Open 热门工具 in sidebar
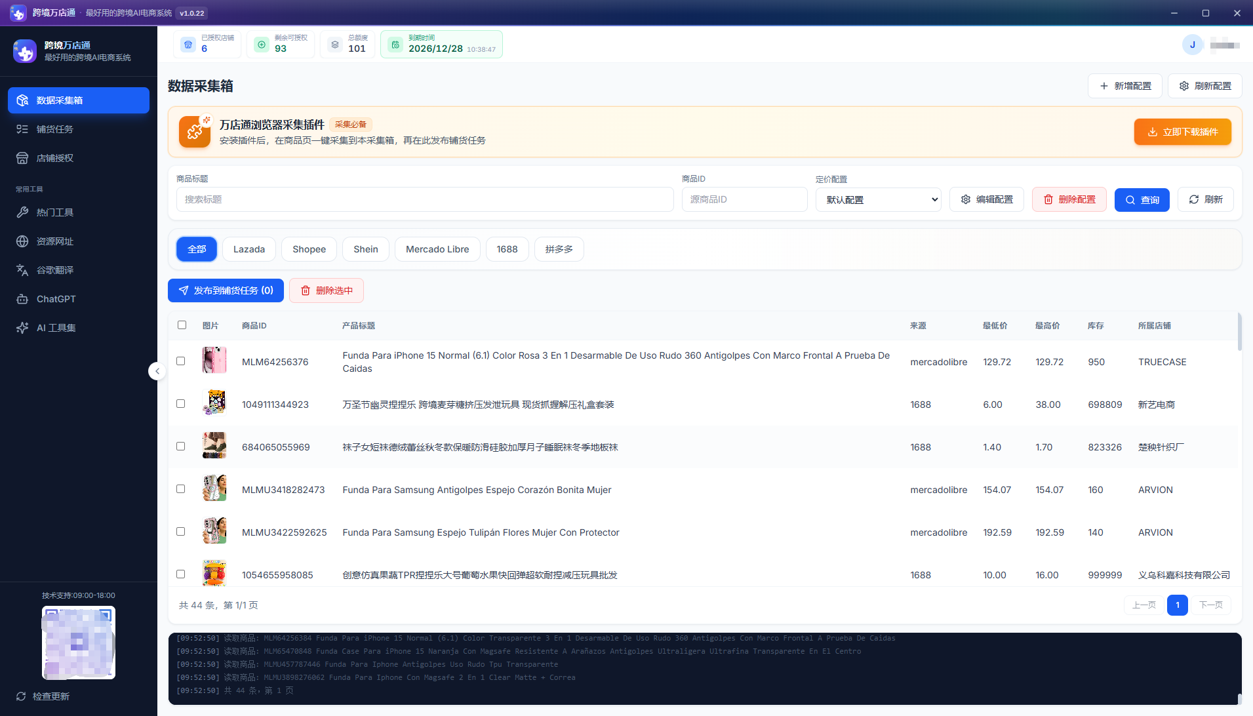The height and width of the screenshot is (716, 1253). [79, 212]
